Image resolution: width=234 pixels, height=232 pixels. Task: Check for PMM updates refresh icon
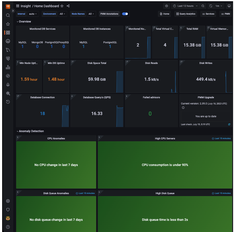229,124
